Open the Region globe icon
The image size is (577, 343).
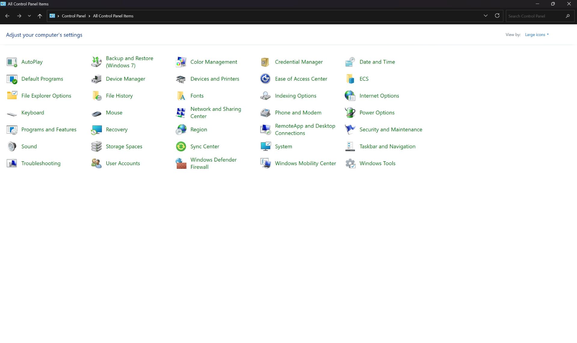[181, 130]
